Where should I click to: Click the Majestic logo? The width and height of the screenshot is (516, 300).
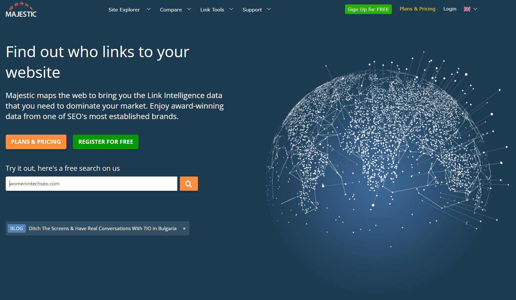point(21,10)
